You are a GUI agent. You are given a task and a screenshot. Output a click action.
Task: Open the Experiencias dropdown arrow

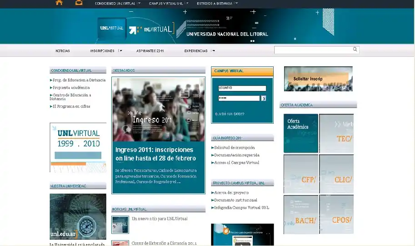pyautogui.click(x=213, y=50)
